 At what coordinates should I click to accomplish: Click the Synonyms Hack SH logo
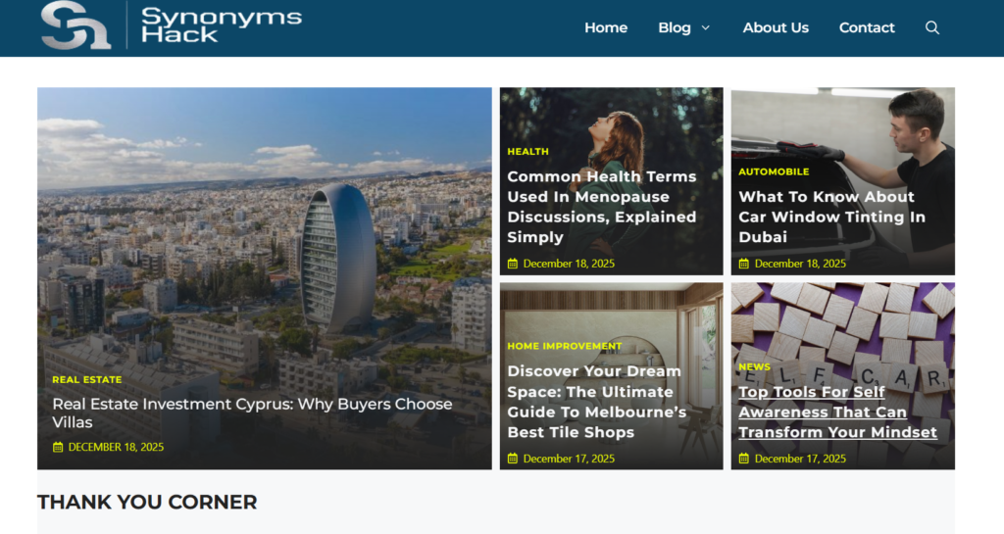[x=75, y=24]
